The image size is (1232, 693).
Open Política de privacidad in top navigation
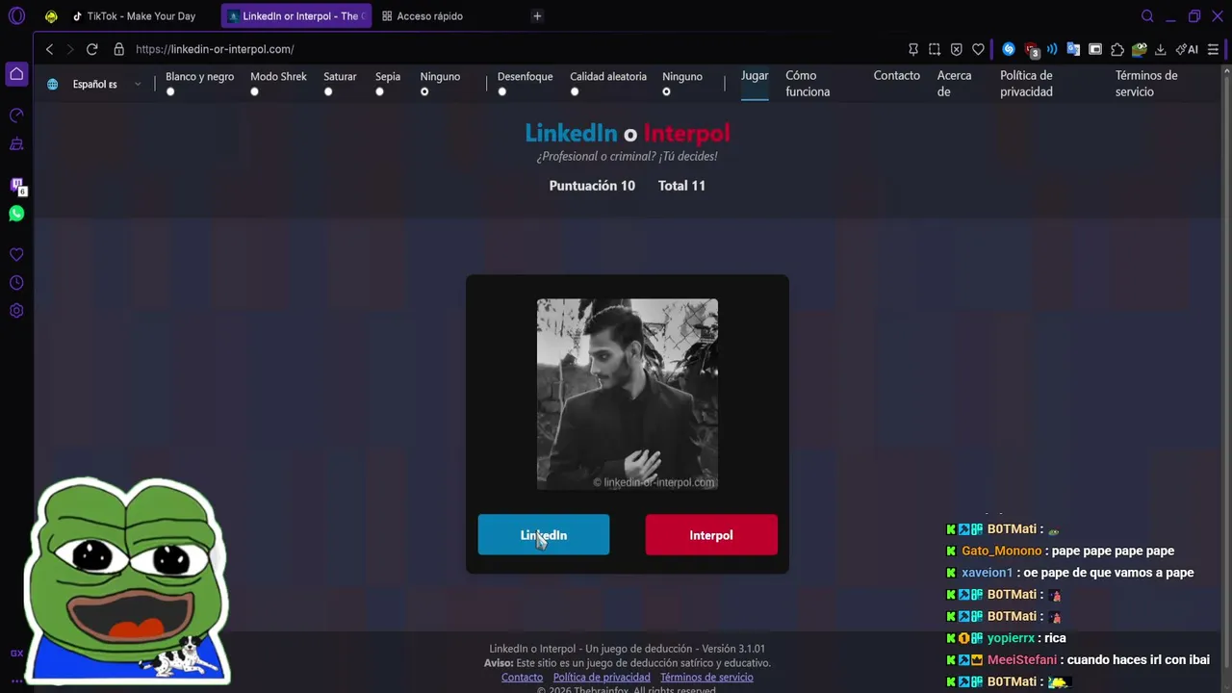(x=1026, y=84)
